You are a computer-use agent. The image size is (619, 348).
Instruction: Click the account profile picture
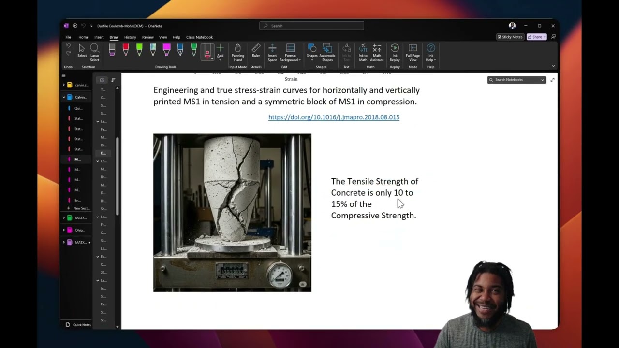(512, 26)
